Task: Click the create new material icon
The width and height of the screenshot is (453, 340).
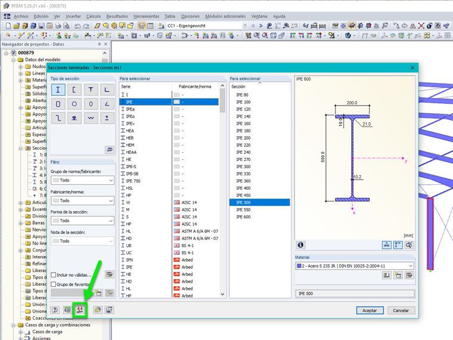Action: pos(398,275)
